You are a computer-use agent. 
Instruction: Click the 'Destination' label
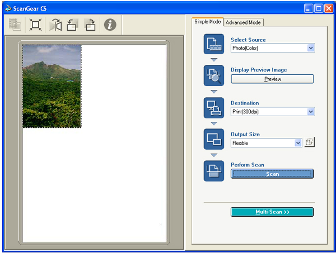[x=245, y=103]
